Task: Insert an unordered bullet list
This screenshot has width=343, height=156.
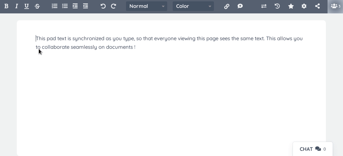Action: [65, 6]
